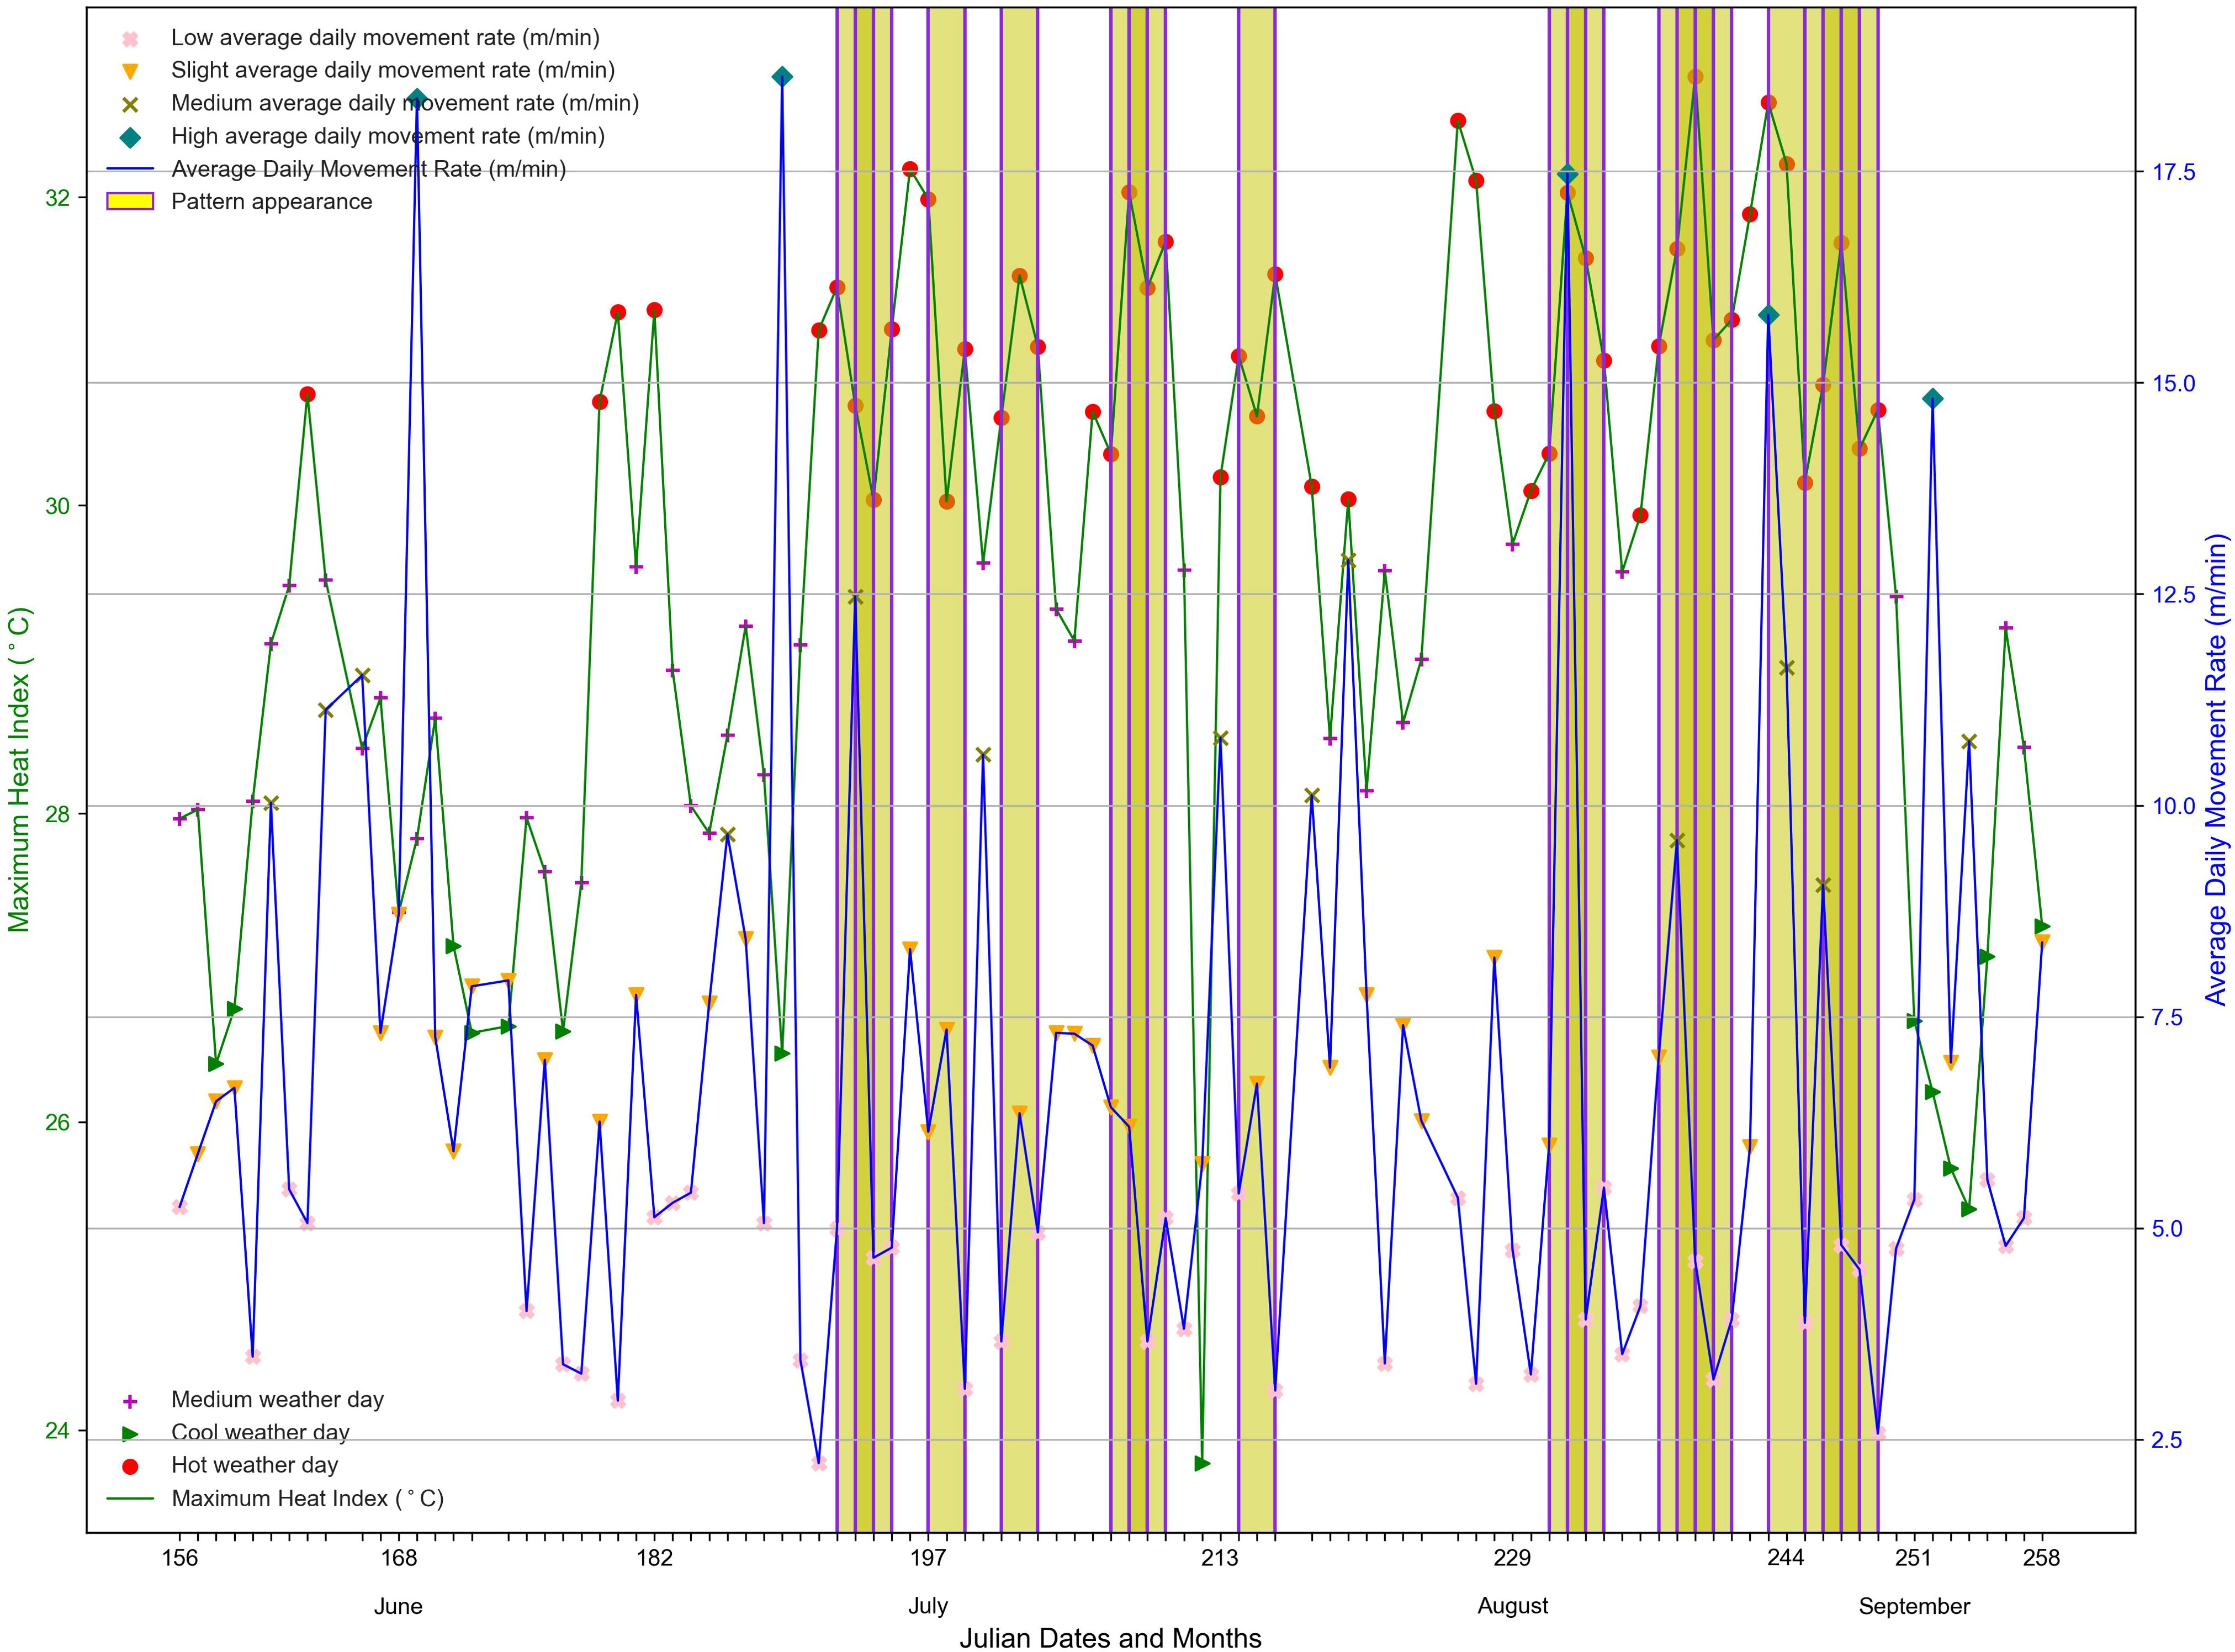Click the olive X marker in the Medium movement legend
Screen dimensions: 2235x1652
(x=130, y=104)
